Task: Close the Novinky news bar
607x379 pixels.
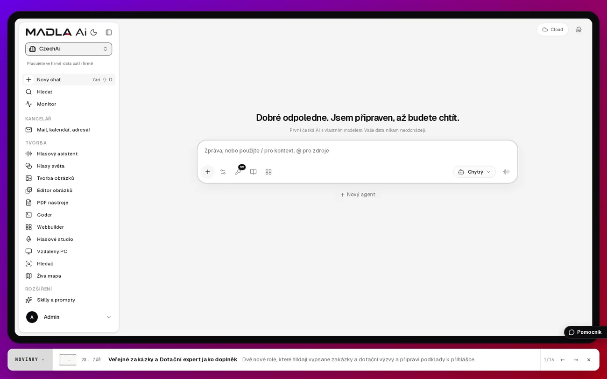Action: 589,360
